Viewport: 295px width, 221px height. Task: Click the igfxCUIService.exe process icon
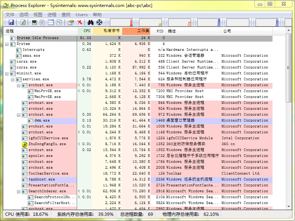(x=25, y=138)
